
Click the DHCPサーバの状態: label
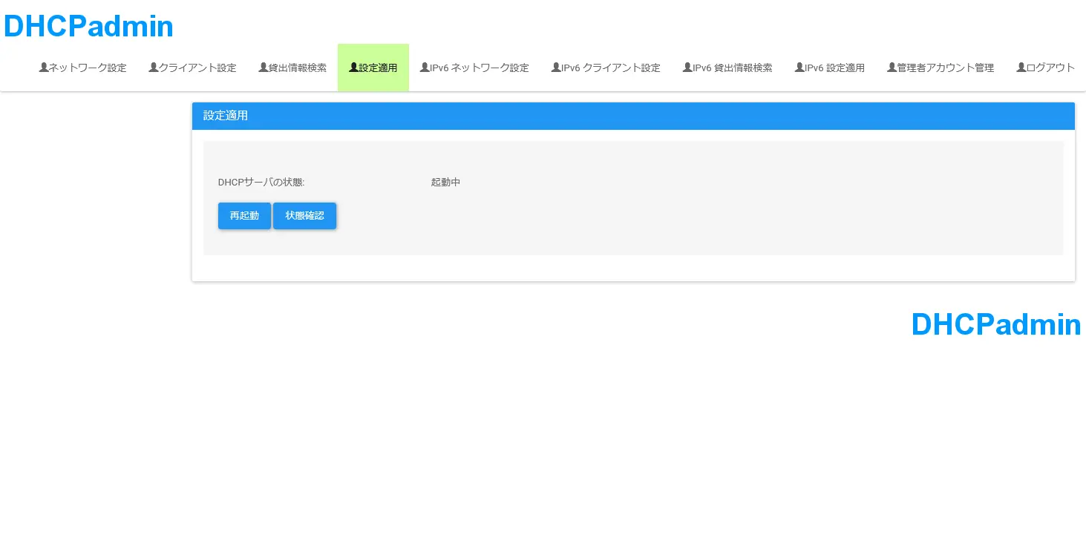[261, 182]
